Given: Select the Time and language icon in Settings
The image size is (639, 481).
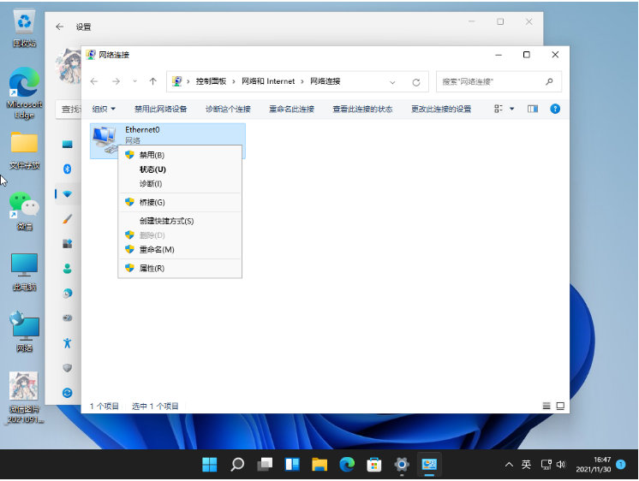Looking at the screenshot, I should 68,294.
